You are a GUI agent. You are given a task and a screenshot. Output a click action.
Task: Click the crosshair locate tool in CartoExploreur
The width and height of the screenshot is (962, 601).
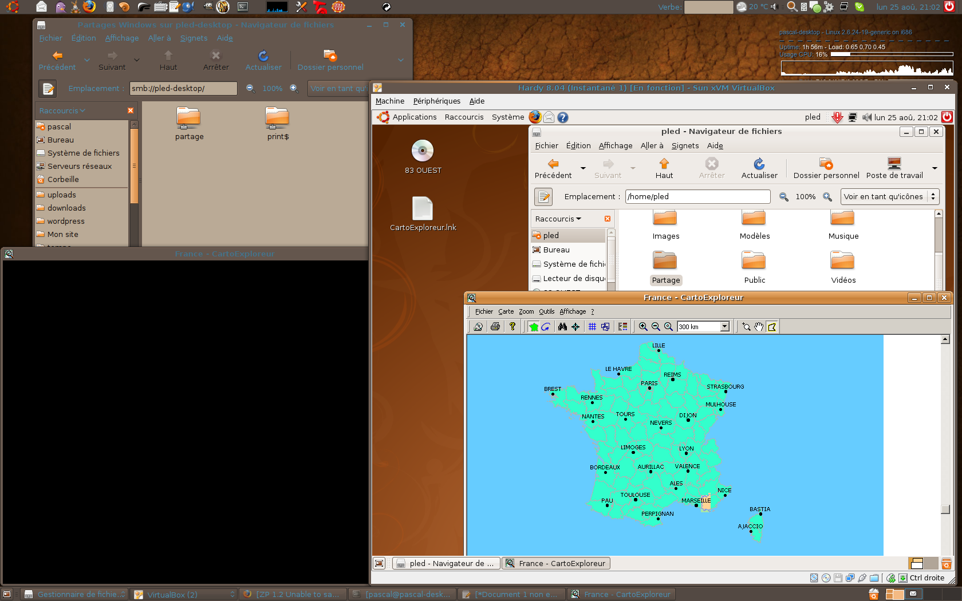575,327
